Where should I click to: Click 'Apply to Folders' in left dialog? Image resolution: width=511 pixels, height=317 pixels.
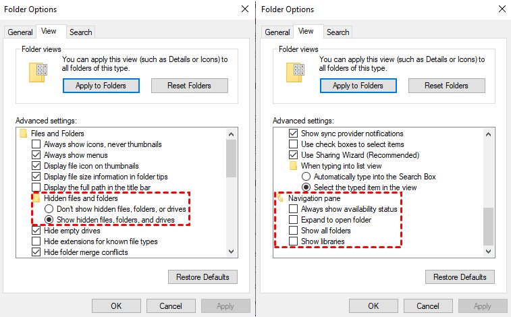[101, 86]
